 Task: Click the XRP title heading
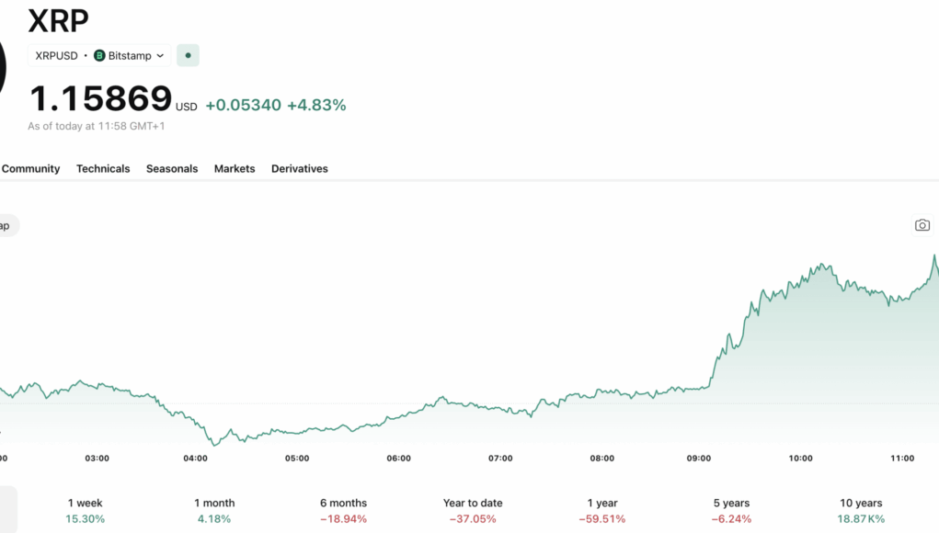(58, 21)
